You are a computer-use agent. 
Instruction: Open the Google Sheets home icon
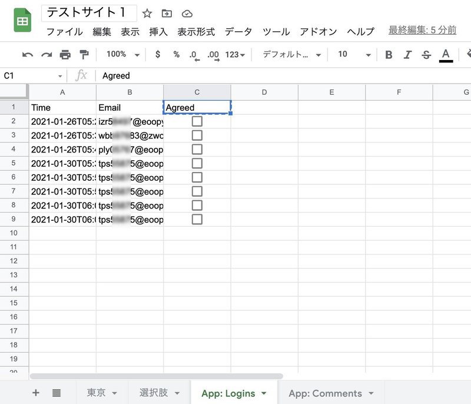(22, 21)
